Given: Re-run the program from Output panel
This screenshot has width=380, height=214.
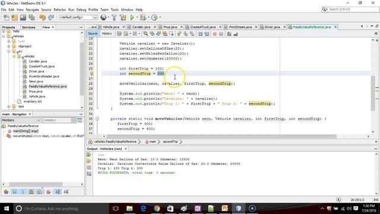Looking at the screenshot, I should click(x=89, y=155).
